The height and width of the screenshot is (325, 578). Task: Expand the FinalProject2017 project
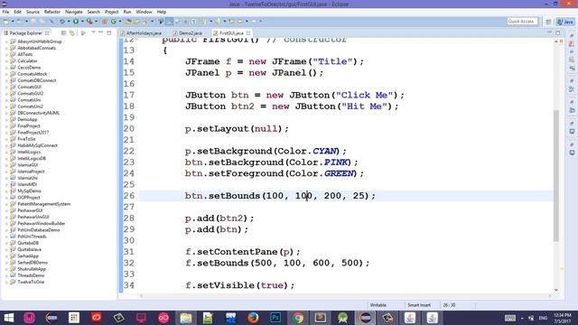tap(6, 133)
